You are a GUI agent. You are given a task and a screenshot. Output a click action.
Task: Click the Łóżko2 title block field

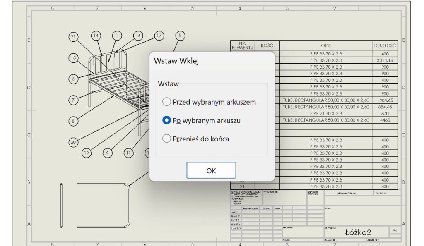358,233
